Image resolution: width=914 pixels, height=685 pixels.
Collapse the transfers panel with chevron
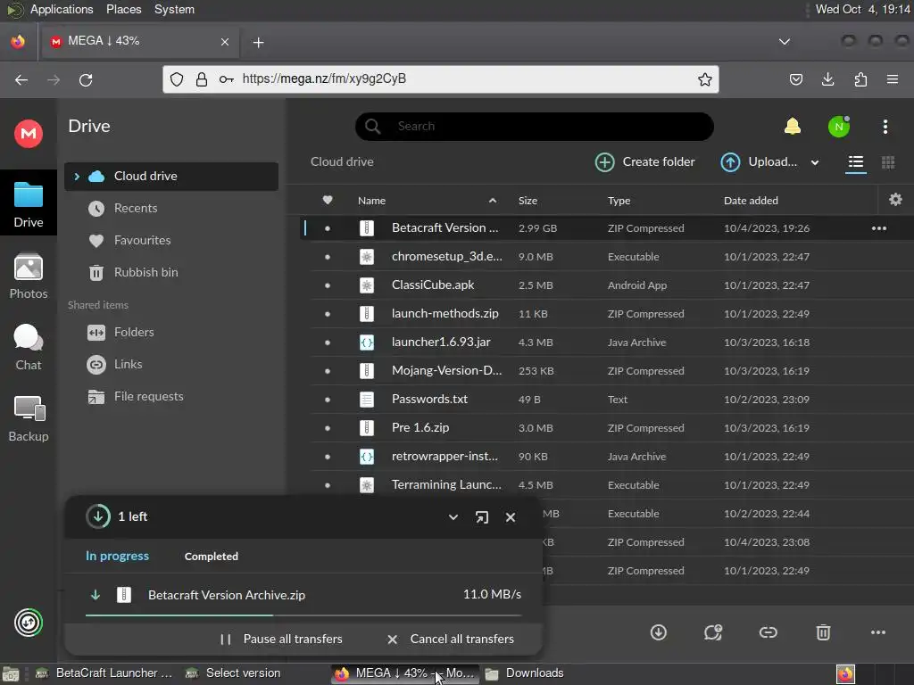pyautogui.click(x=453, y=517)
